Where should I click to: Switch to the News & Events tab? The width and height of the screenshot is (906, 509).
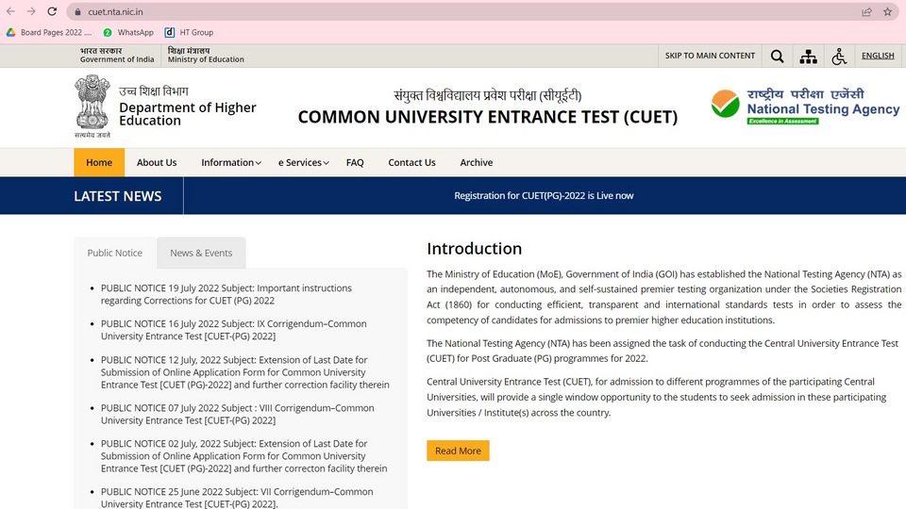click(201, 253)
